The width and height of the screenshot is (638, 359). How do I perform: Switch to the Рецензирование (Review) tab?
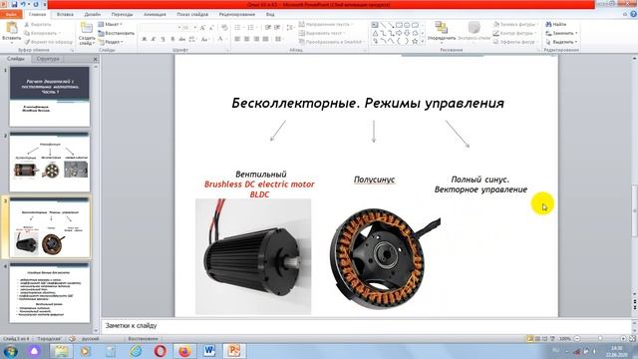237,14
